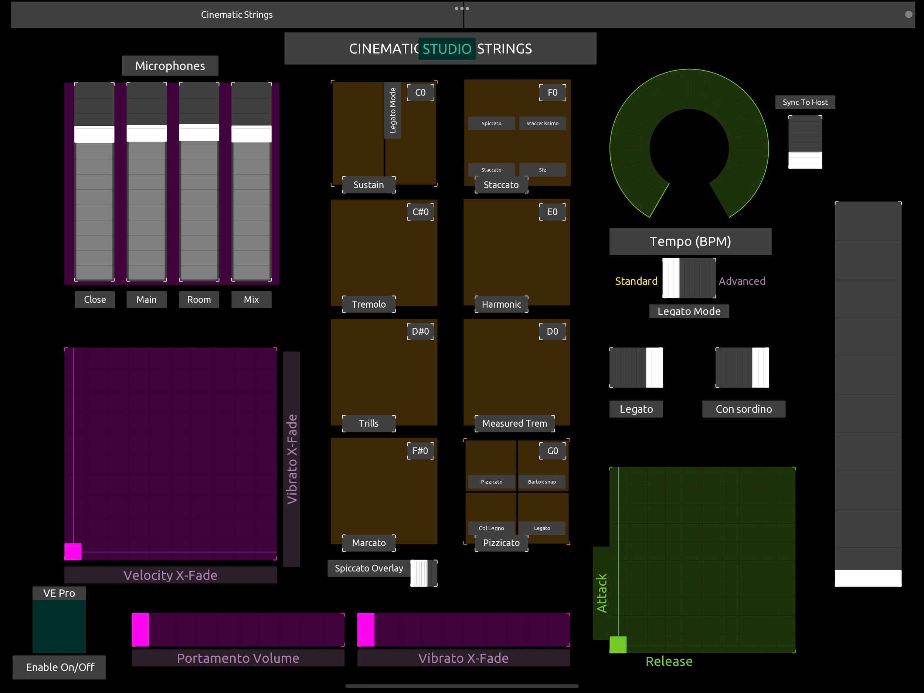The image size is (924, 693).
Task: Toggle the Con sordino switch
Action: coord(742,368)
